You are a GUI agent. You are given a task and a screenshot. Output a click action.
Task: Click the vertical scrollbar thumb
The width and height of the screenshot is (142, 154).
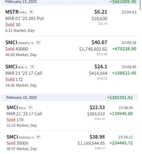pos(141,5)
